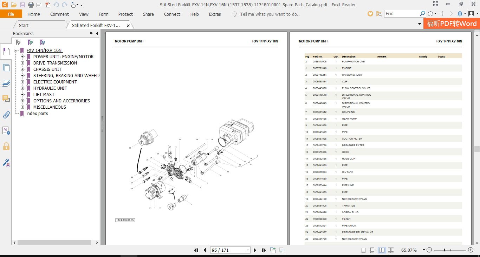Screen dimensions: 480x257
Task: Click the orange File button
Action: pyautogui.click(x=11, y=14)
